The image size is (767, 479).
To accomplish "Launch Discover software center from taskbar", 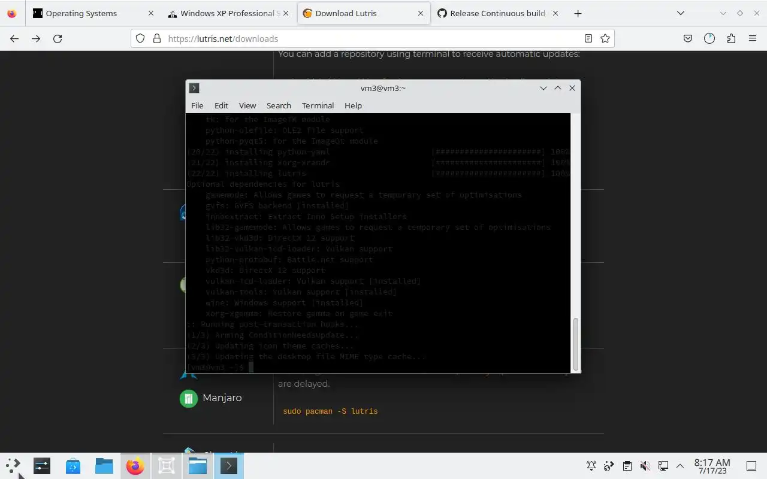I will (73, 466).
